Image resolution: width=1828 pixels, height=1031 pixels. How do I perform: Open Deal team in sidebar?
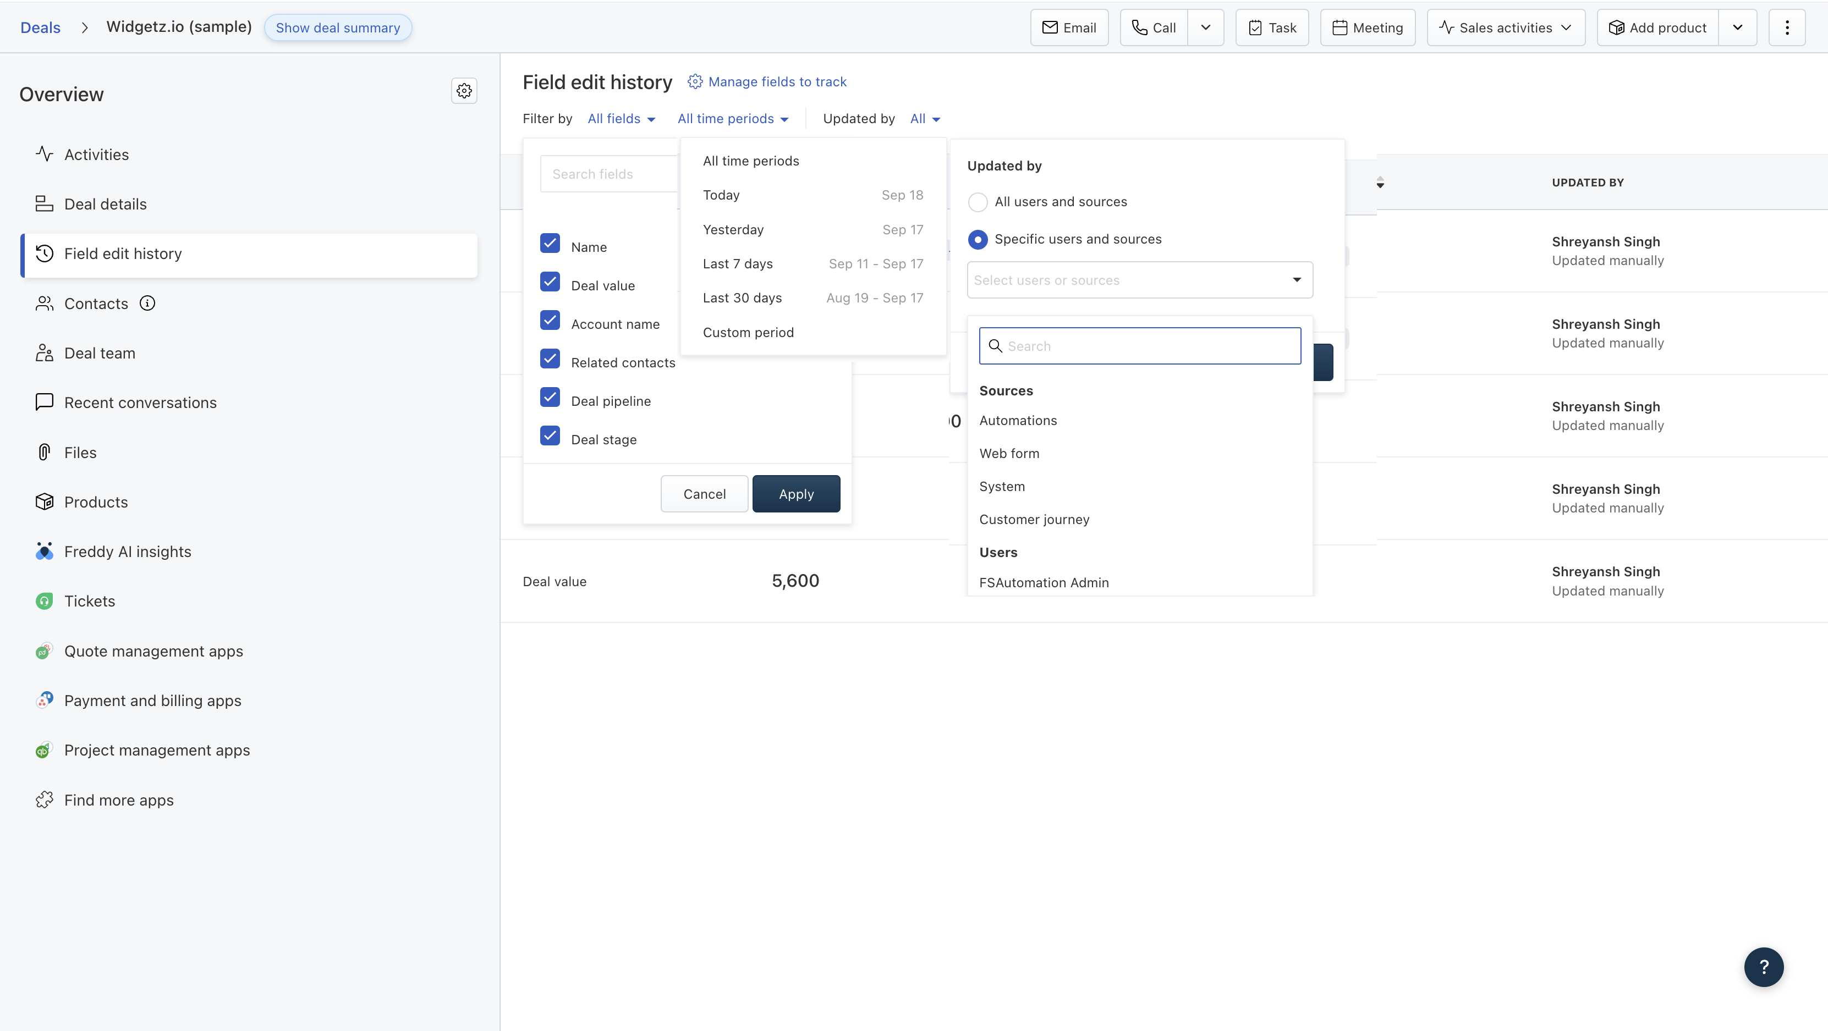pos(100,353)
